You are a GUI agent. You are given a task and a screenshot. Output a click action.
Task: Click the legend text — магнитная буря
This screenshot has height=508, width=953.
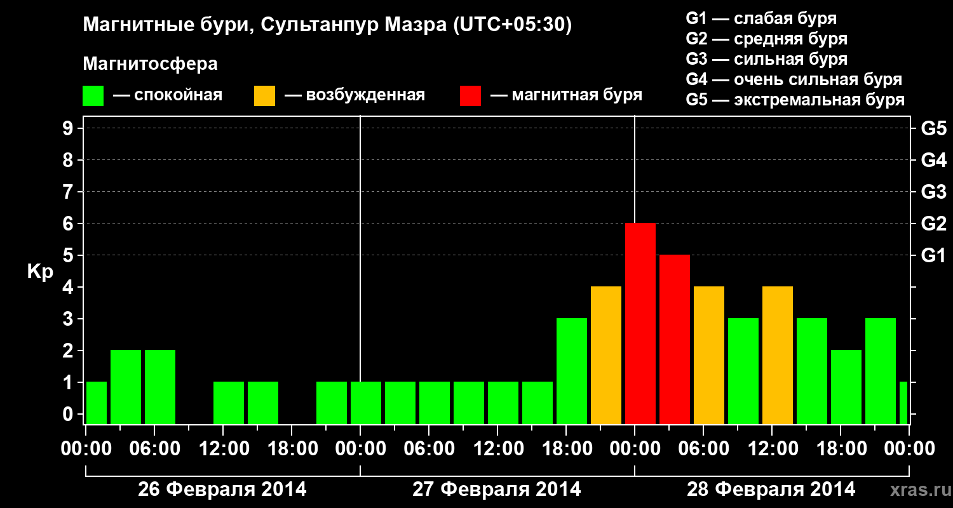(566, 96)
